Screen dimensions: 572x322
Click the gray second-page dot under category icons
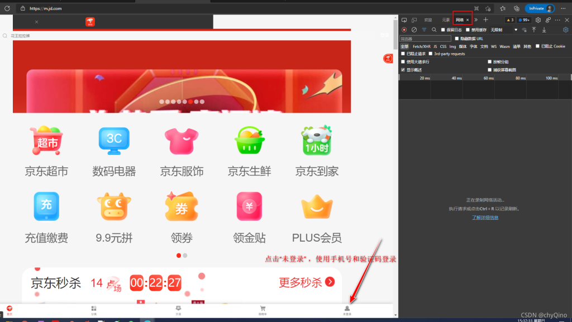pyautogui.click(x=185, y=256)
